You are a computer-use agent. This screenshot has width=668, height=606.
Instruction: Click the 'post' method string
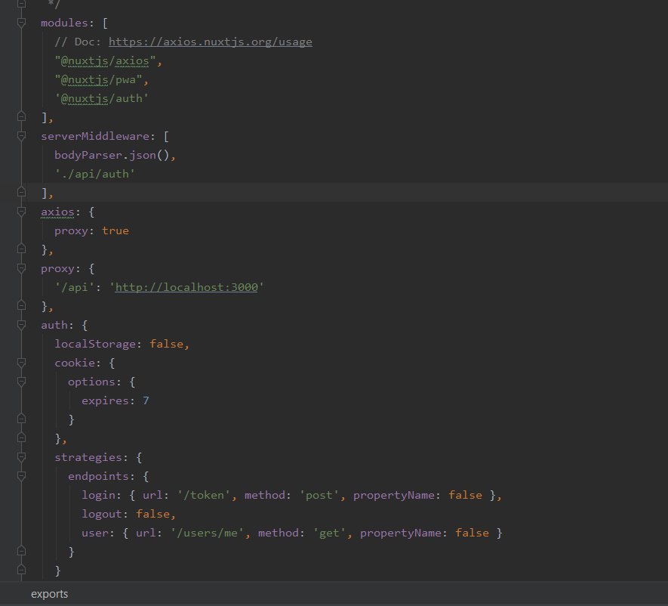pos(319,495)
